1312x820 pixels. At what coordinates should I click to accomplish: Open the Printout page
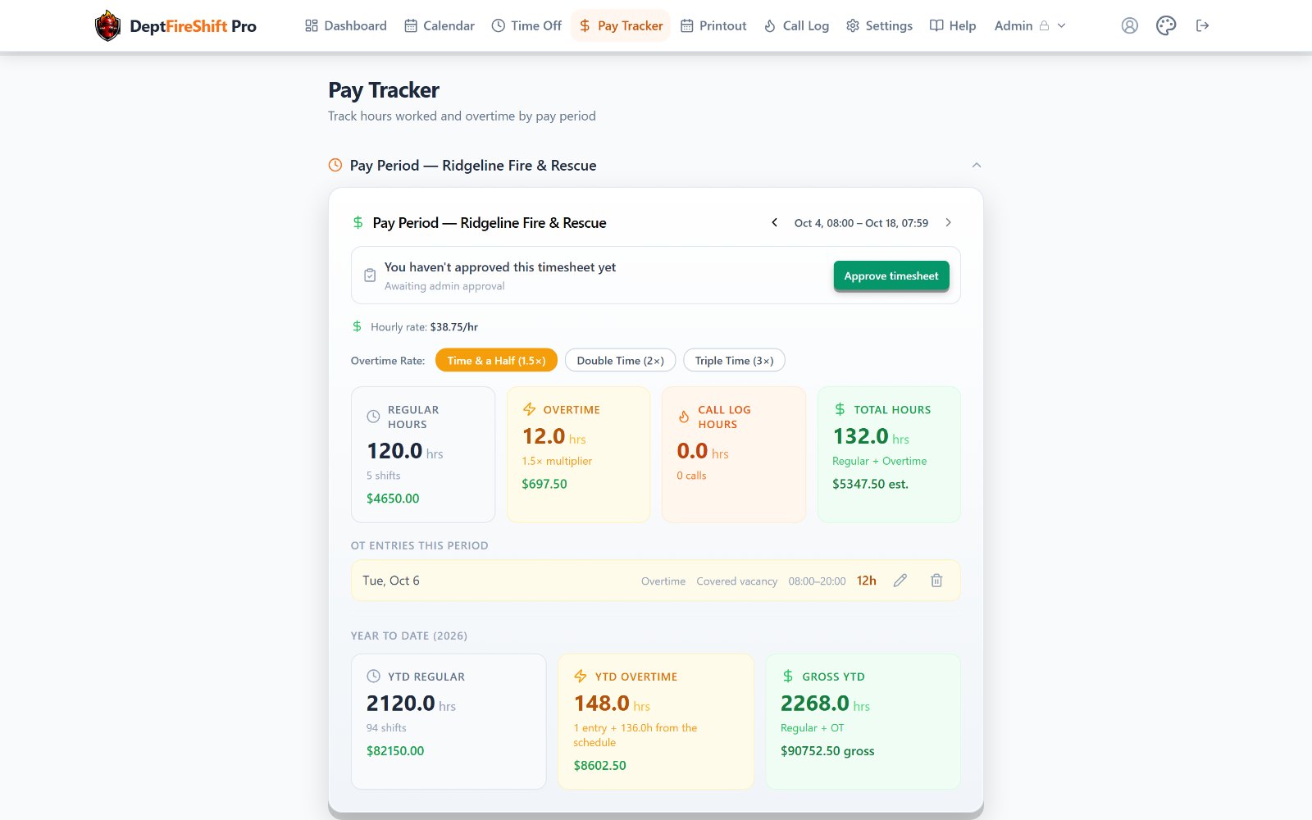click(713, 25)
